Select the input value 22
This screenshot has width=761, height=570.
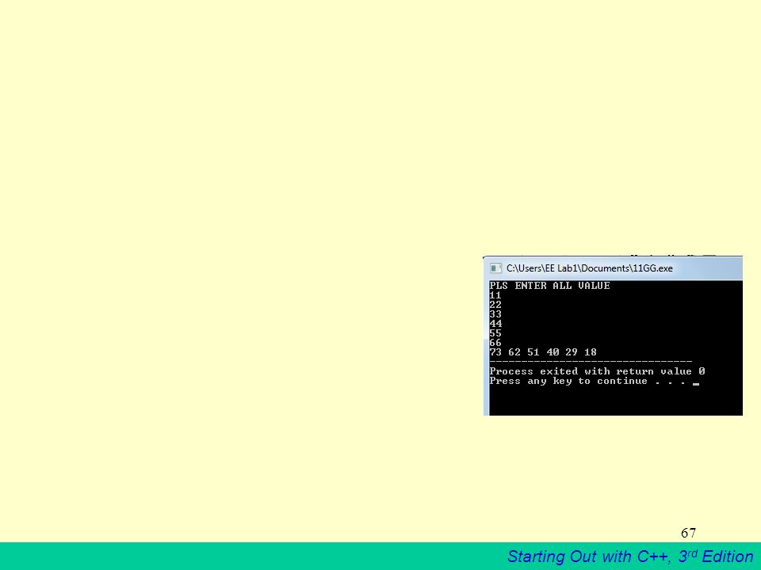pos(495,305)
